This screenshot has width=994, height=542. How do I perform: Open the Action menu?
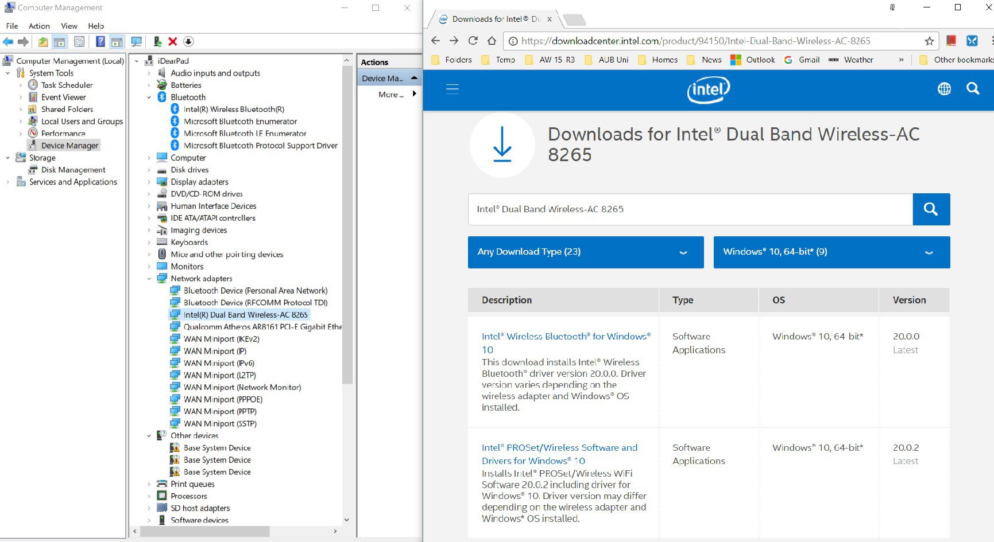[x=39, y=26]
